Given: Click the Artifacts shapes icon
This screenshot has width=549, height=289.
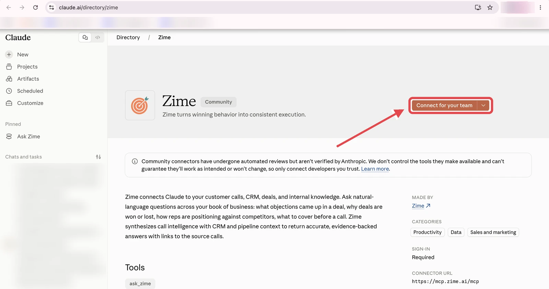Looking at the screenshot, I should click(9, 79).
